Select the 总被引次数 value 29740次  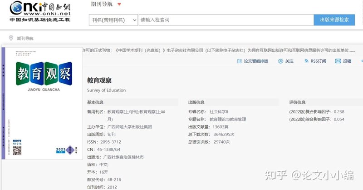(x=221, y=142)
